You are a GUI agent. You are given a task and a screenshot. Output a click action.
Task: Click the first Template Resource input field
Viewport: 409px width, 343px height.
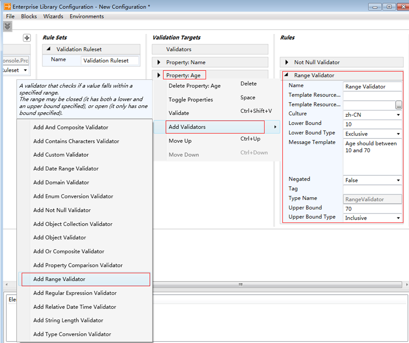pyautogui.click(x=372, y=96)
